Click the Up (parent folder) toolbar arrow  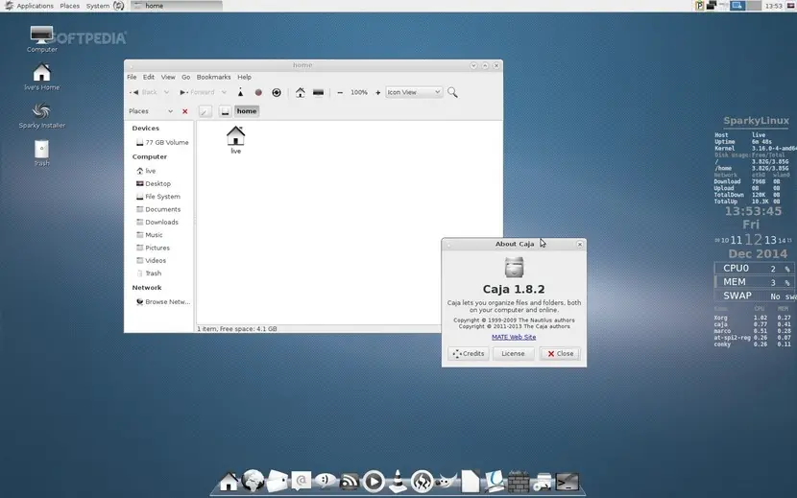coord(240,92)
